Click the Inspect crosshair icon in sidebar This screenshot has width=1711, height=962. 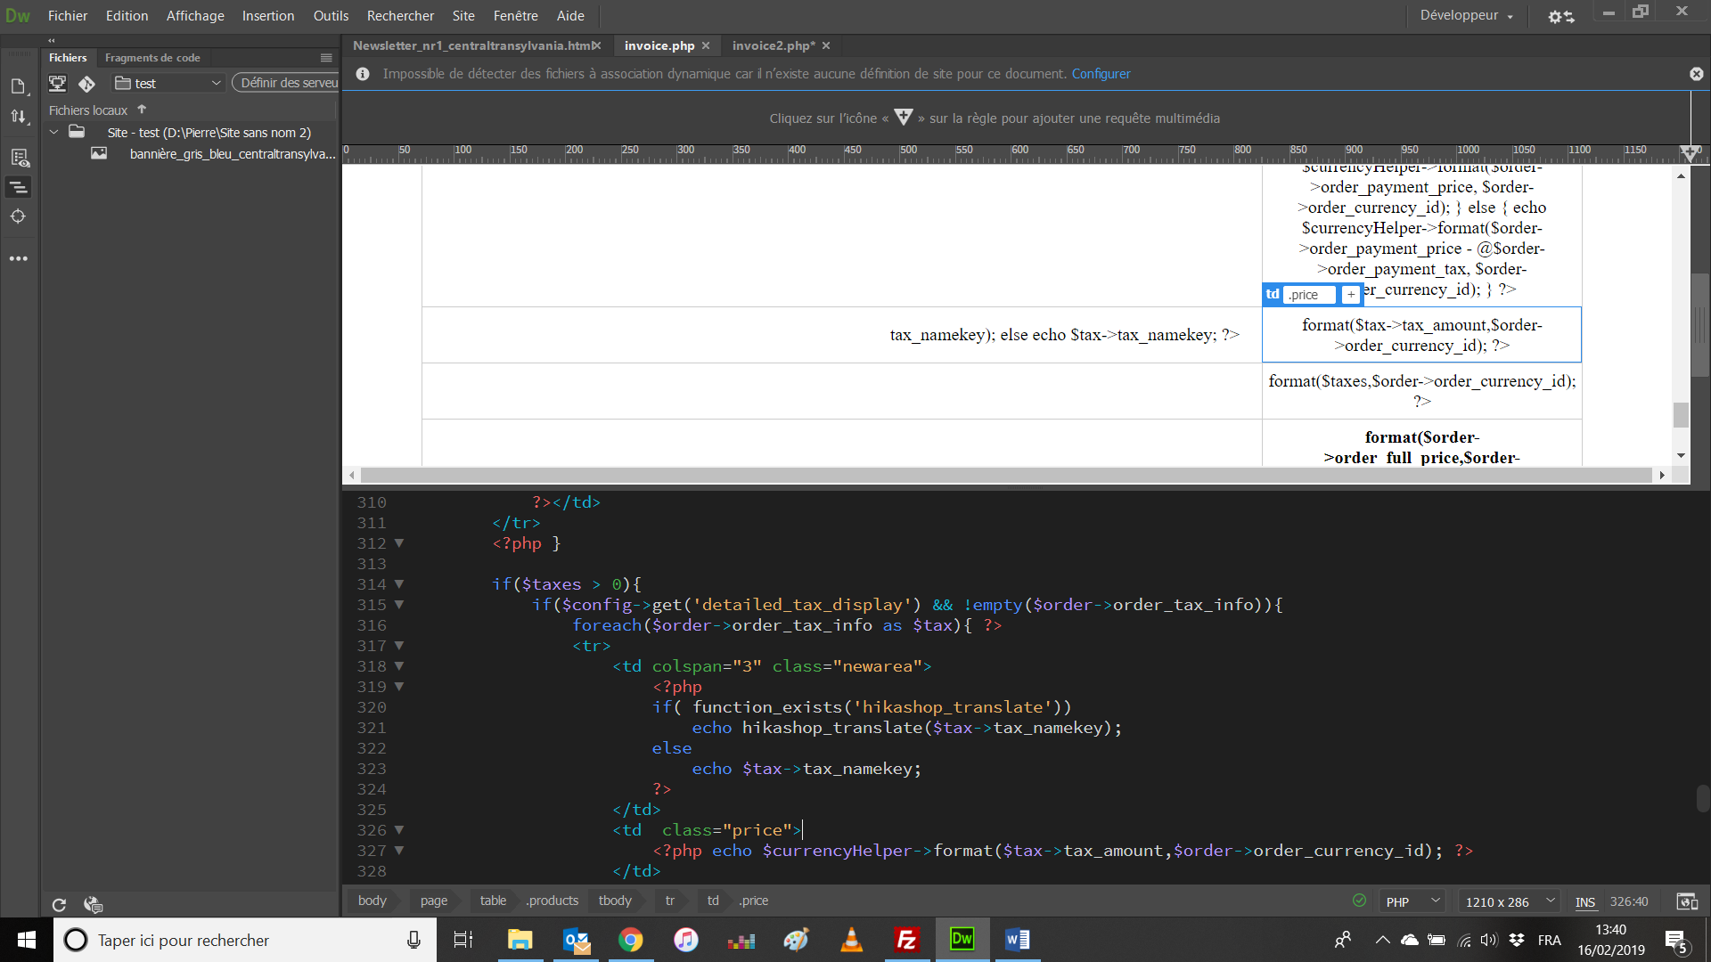click(x=18, y=216)
